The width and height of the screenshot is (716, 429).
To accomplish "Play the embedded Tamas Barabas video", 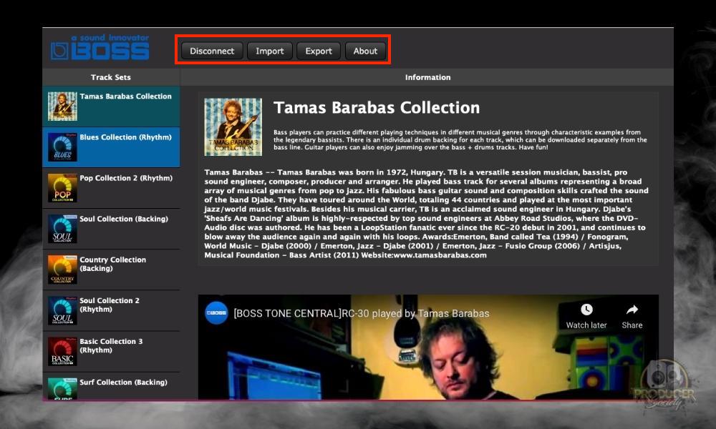I will [x=428, y=347].
